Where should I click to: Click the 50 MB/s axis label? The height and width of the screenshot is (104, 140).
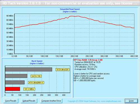point(10,33)
